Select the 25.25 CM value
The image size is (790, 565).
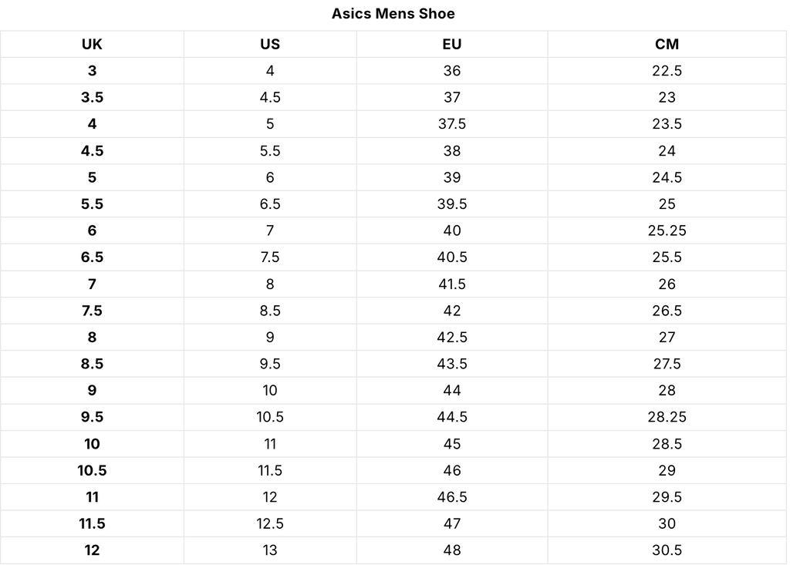pos(667,230)
